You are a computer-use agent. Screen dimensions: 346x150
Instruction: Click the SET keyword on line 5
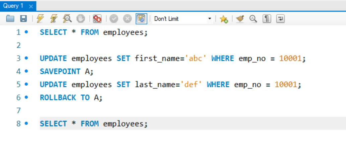pos(123,84)
